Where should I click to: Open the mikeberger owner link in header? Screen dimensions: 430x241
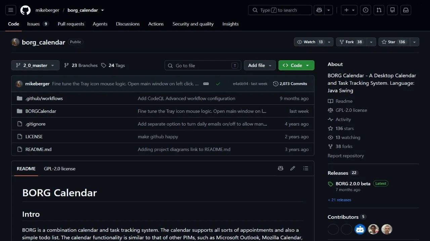[x=47, y=10]
